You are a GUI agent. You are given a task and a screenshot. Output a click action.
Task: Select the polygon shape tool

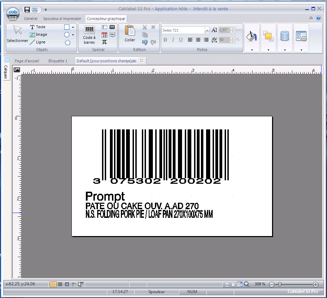coord(68,42)
